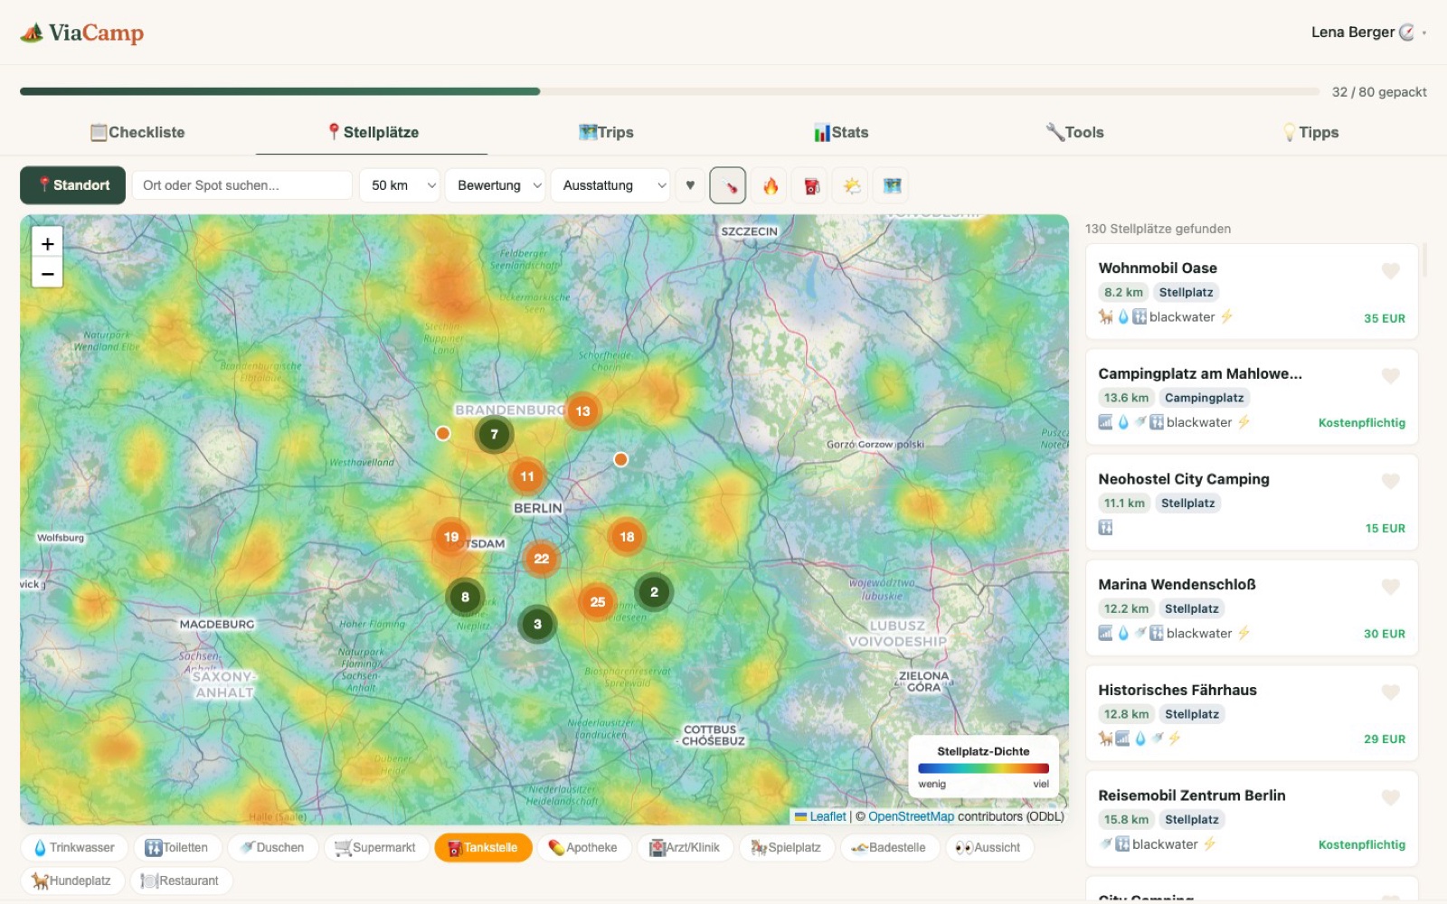
Task: Disable the Tankstelle amenity filter
Action: coord(484,847)
